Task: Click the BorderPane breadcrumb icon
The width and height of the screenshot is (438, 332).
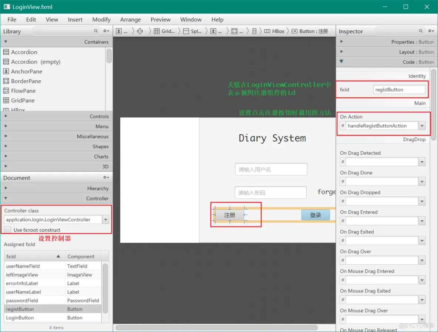Action: (235, 31)
